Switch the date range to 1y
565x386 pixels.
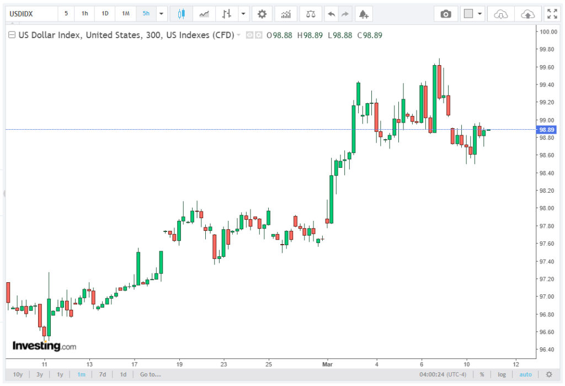pyautogui.click(x=60, y=374)
